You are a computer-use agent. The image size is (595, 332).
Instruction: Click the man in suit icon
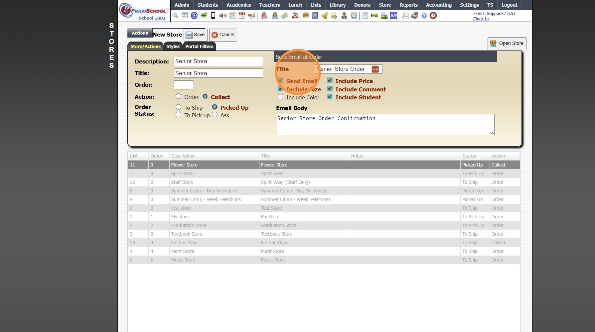(344, 16)
